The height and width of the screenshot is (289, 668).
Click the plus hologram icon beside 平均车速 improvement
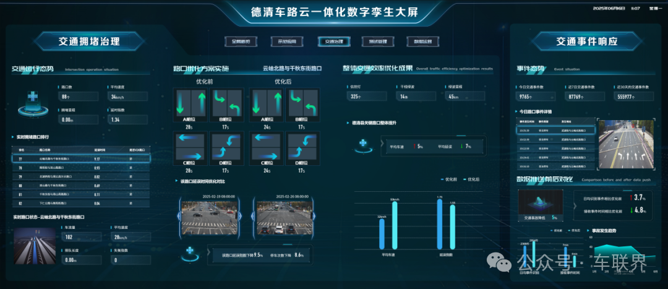[363, 145]
